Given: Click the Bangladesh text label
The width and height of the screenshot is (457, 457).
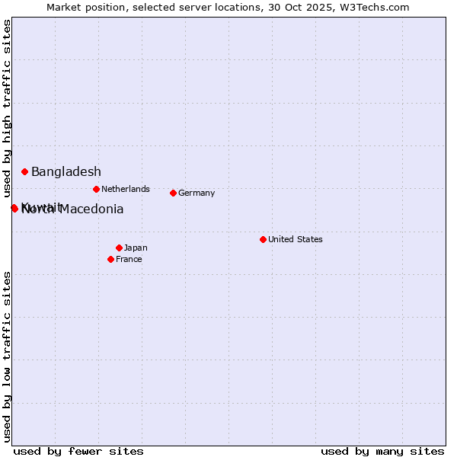Looking at the screenshot, I should (x=66, y=172).
